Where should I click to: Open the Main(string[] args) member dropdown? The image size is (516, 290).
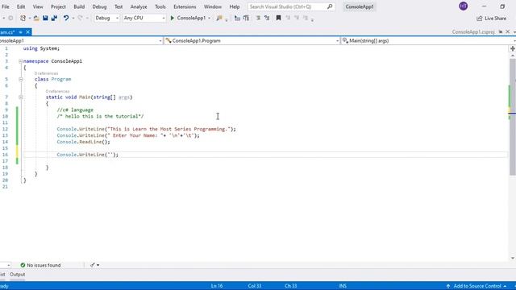(x=428, y=41)
